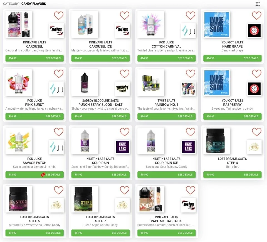See details for Rainbow No. 1
The height and width of the screenshot is (242, 267).
point(185,117)
